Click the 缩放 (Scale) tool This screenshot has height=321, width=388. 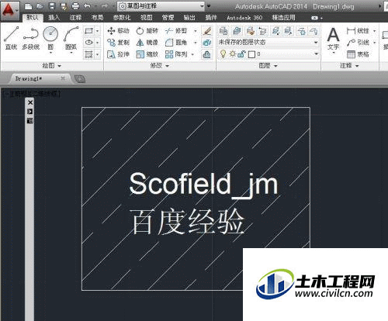[x=147, y=54]
